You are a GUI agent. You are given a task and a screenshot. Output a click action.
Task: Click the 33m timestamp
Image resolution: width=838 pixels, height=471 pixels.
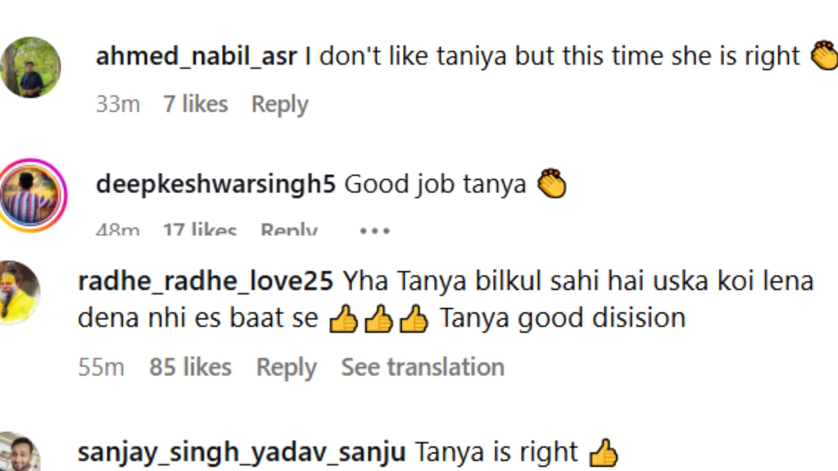[118, 104]
